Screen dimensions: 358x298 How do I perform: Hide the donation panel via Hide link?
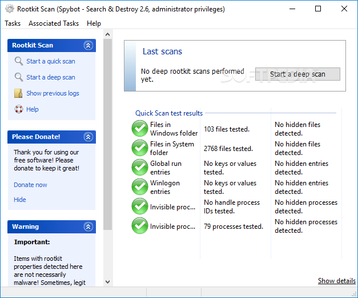[20, 200]
